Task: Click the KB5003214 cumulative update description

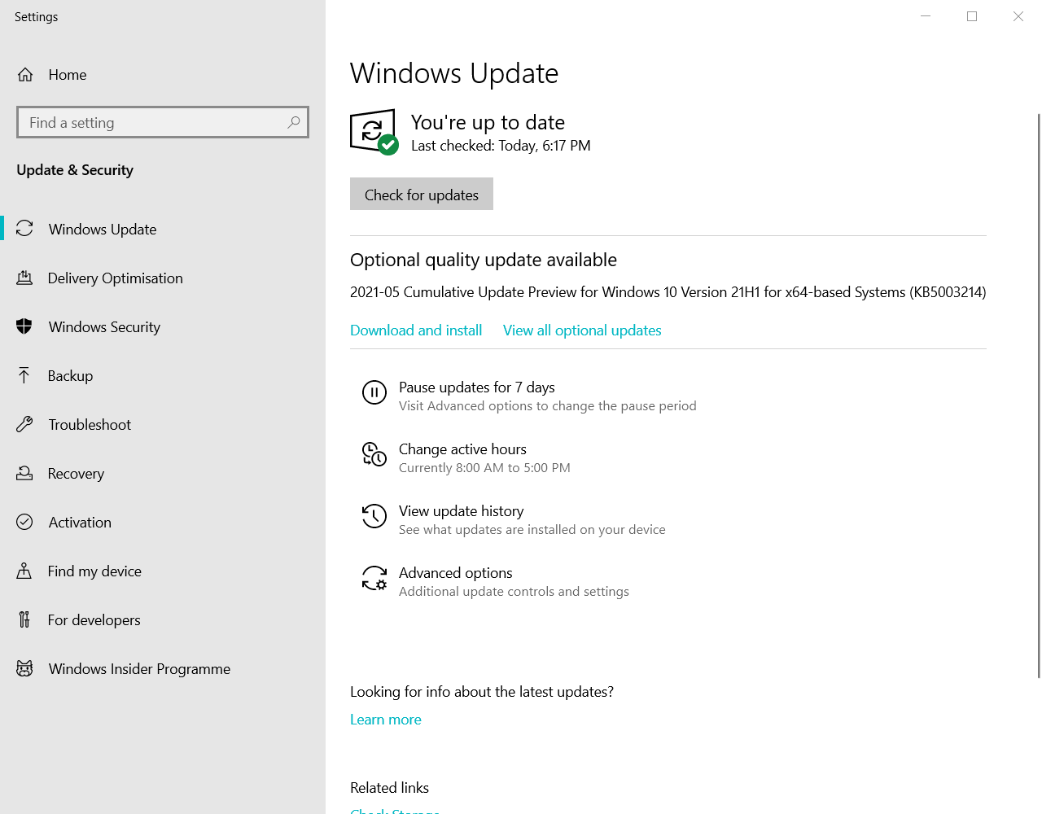Action: pos(668,292)
